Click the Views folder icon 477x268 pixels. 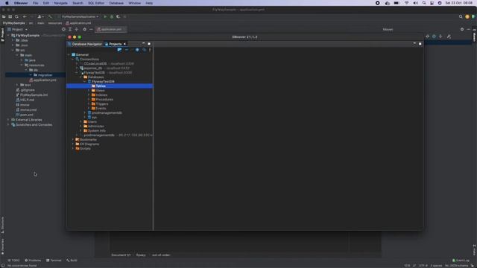point(93,91)
